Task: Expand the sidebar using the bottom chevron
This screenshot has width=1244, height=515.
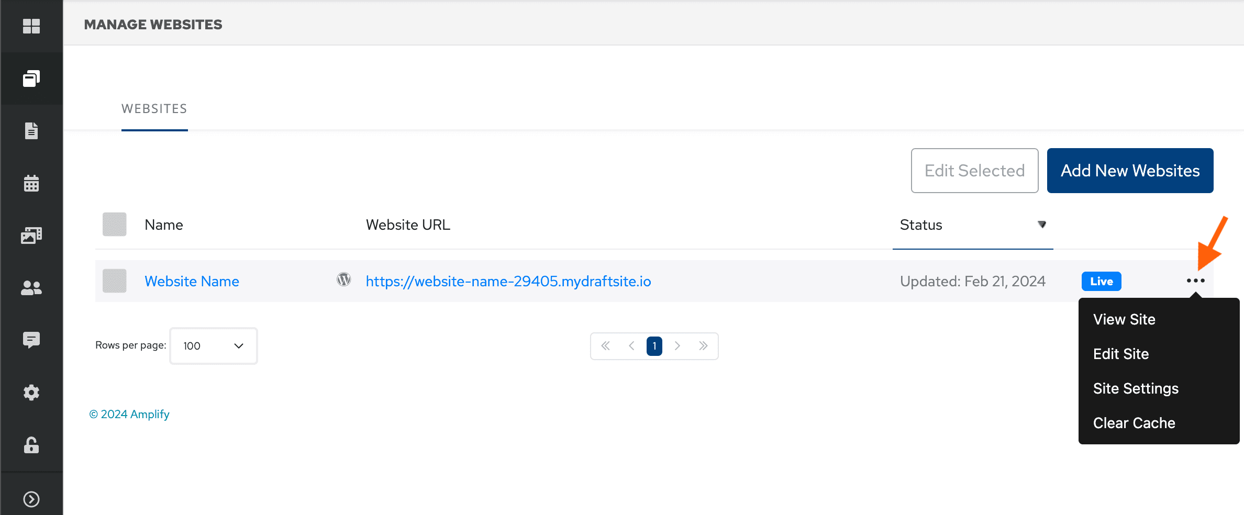Action: click(x=31, y=499)
